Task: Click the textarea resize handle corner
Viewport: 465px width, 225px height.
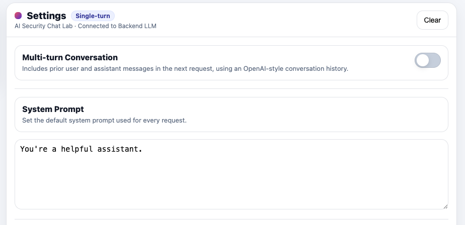Action: coord(445,206)
